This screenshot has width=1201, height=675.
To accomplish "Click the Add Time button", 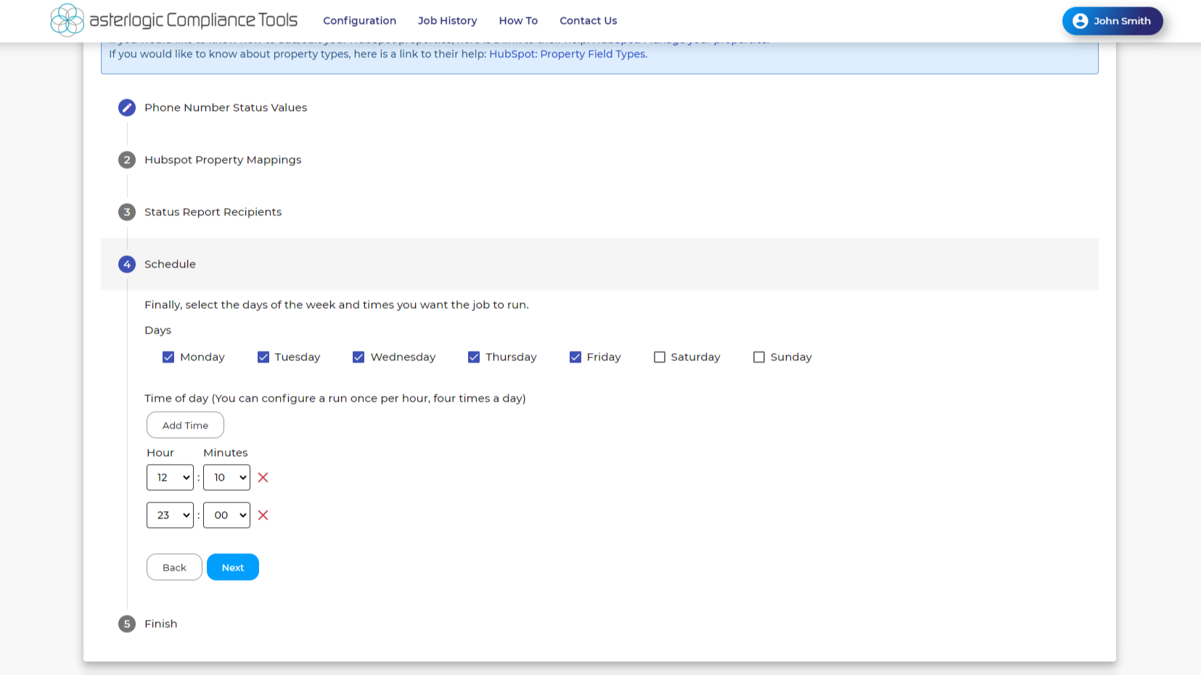I will coord(185,426).
